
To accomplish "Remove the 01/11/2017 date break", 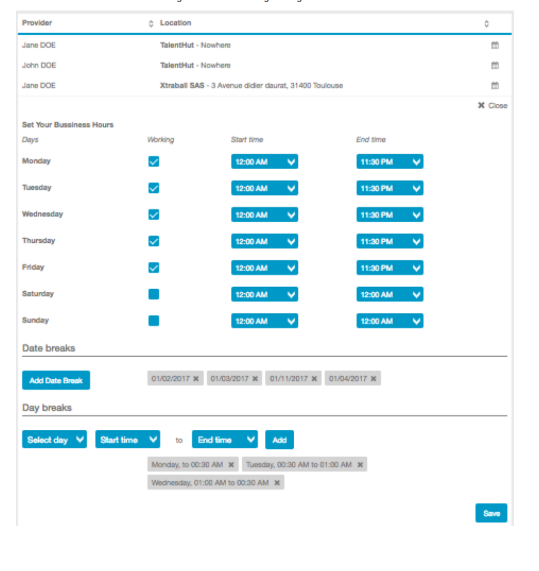I will point(314,379).
